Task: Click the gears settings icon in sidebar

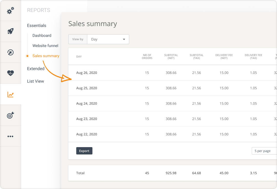Action: 11,10
